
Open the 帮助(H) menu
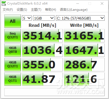click(x=50, y=10)
